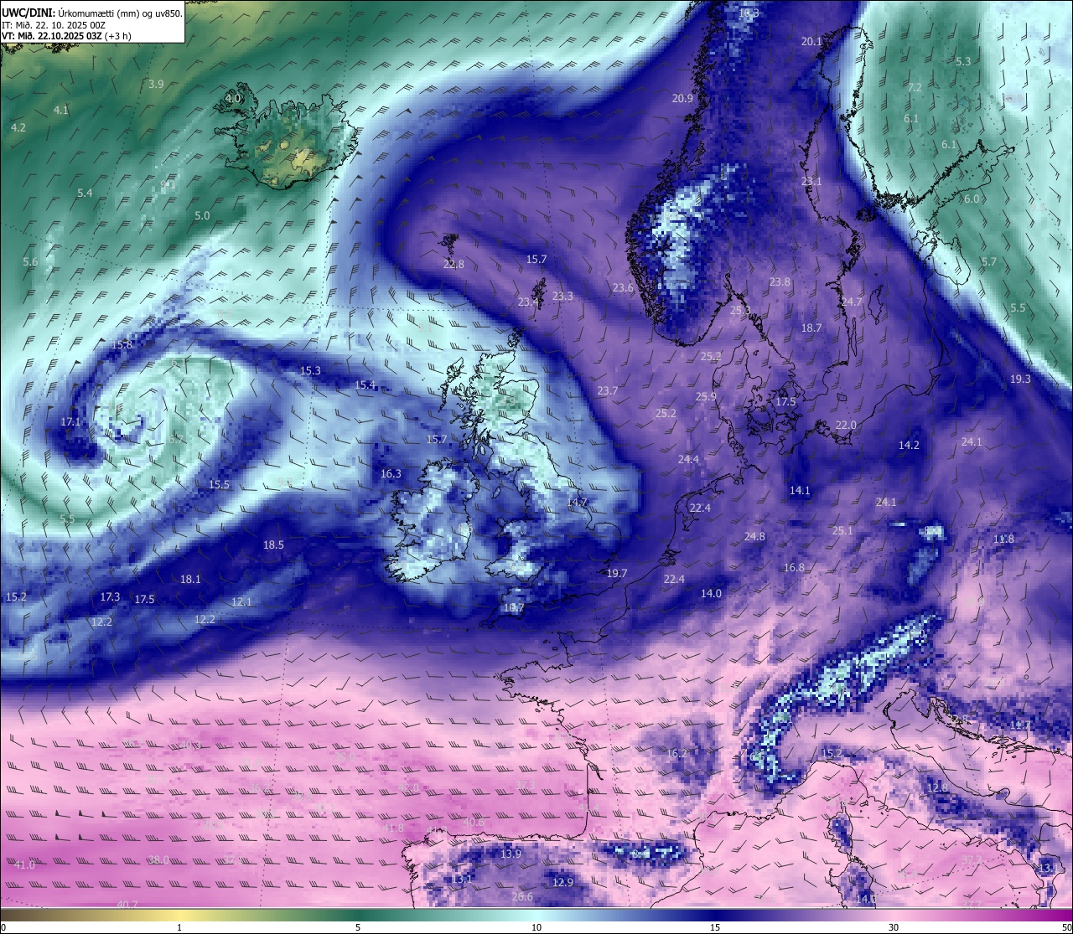Click the value 12.6 over Italy
The width and height of the screenshot is (1073, 934).
pos(937,788)
